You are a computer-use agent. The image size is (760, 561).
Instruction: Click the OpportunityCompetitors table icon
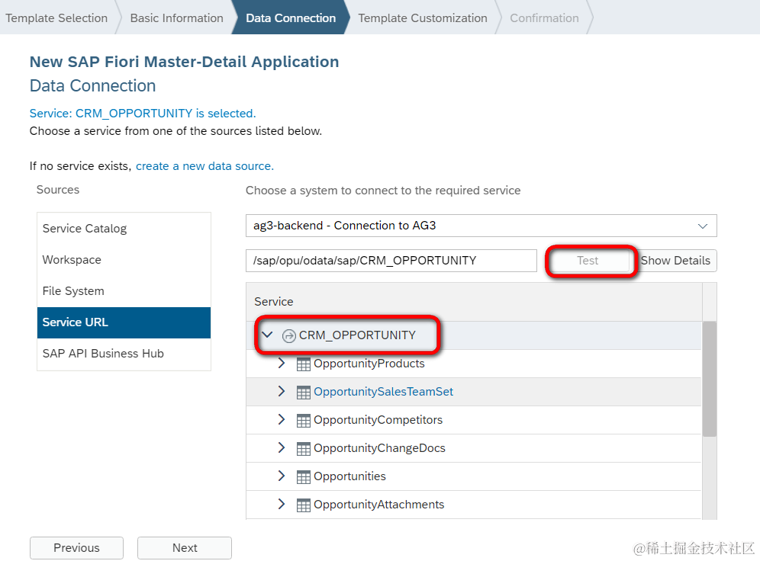coord(304,420)
